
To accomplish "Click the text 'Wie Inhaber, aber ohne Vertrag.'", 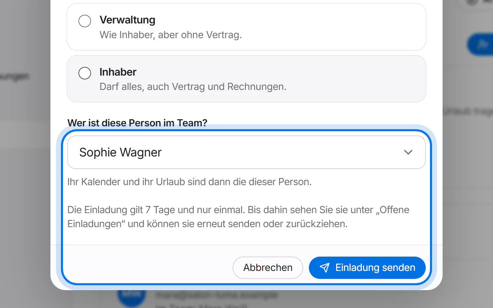I will [x=171, y=35].
